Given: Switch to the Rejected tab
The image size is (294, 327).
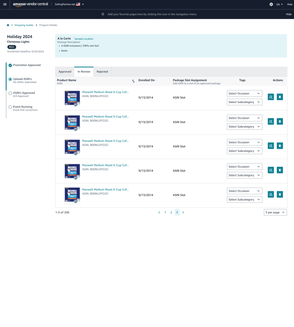Looking at the screenshot, I should coord(102,72).
